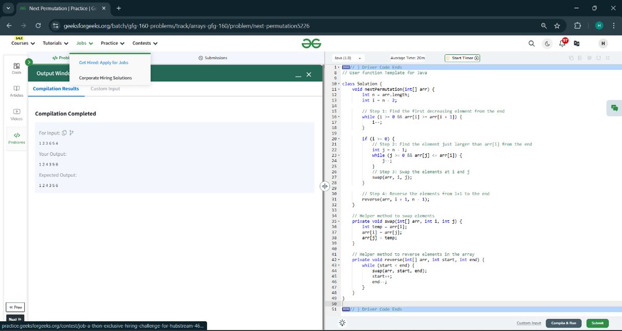
Task: Open the green chat feedback icon
Action: (x=614, y=108)
